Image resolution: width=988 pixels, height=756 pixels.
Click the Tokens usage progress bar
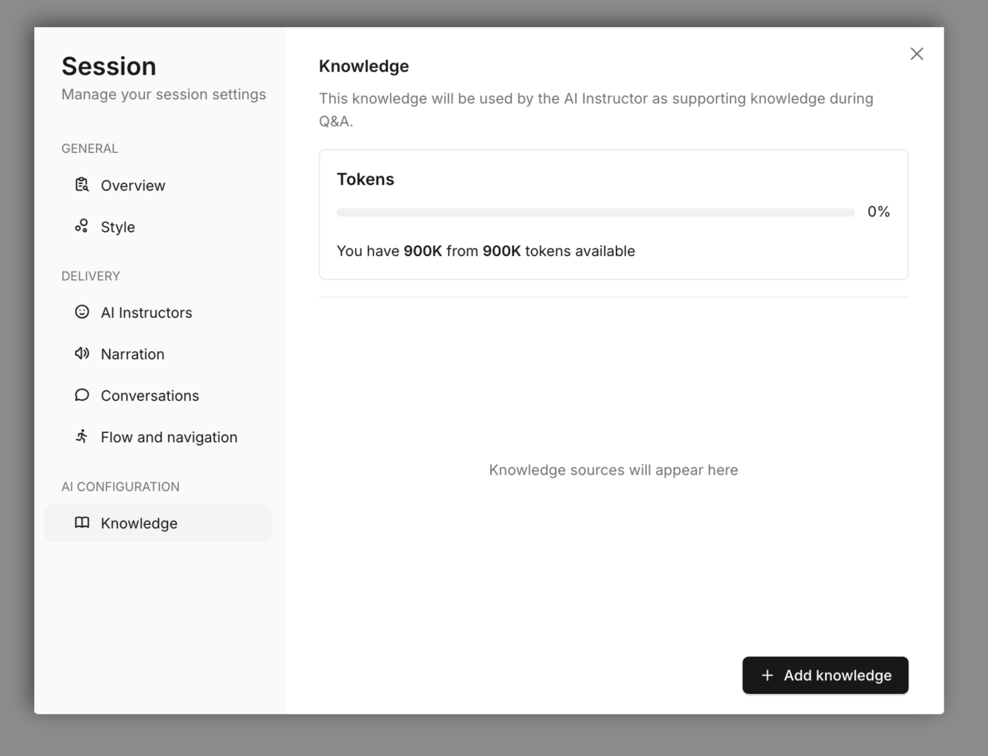(595, 212)
